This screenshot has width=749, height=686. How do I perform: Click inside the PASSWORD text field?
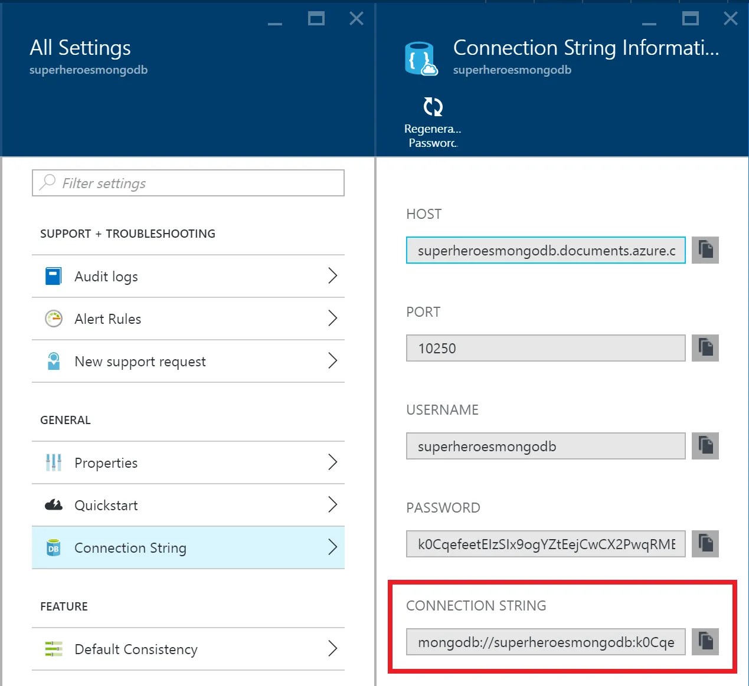(546, 544)
